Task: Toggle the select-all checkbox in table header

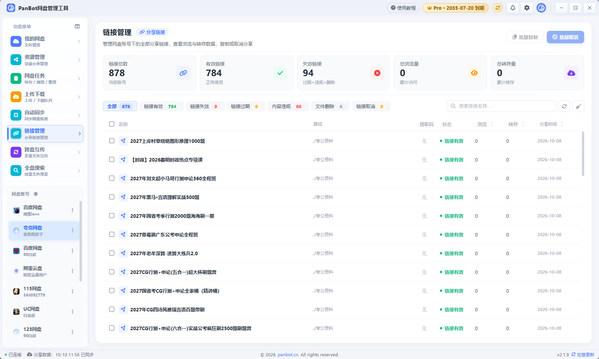Action: (112, 124)
